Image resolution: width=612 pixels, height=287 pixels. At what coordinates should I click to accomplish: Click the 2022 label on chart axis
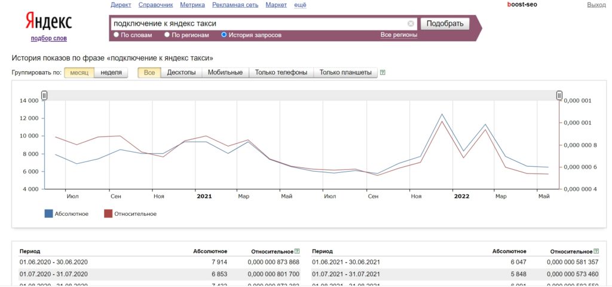tap(462, 196)
